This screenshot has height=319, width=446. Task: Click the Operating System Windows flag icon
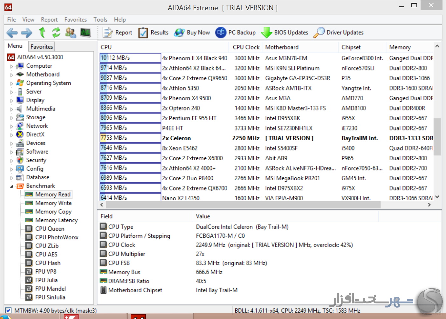point(20,83)
